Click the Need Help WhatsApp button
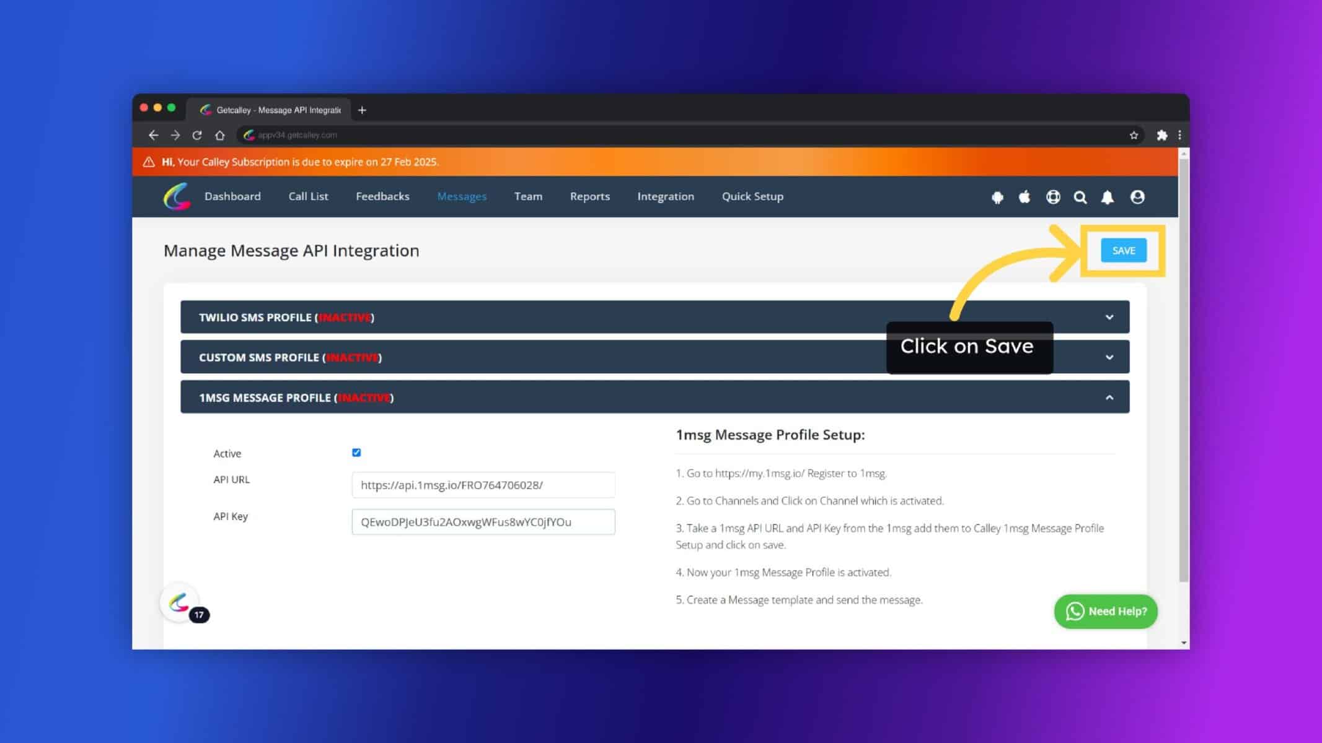 (x=1106, y=611)
